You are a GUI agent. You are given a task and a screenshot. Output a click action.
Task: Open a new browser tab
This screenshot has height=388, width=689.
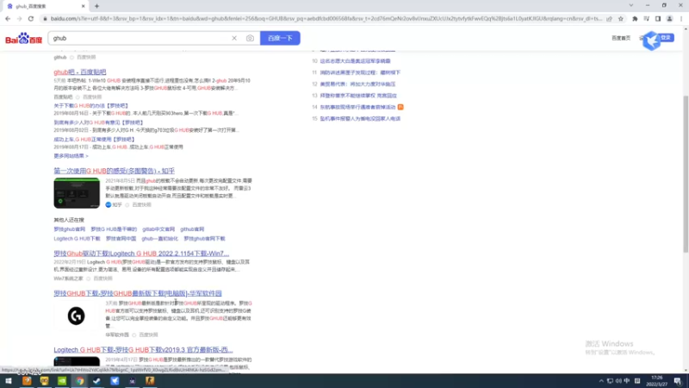pos(96,6)
